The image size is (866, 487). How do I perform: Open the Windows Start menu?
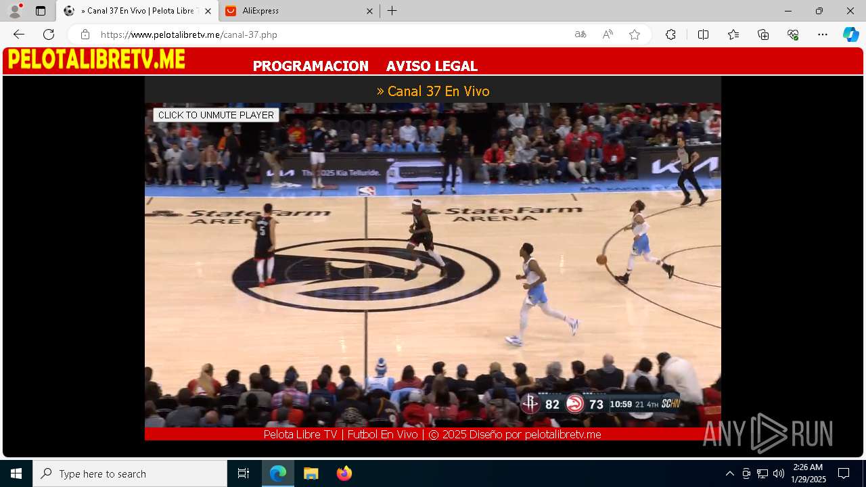pos(16,473)
